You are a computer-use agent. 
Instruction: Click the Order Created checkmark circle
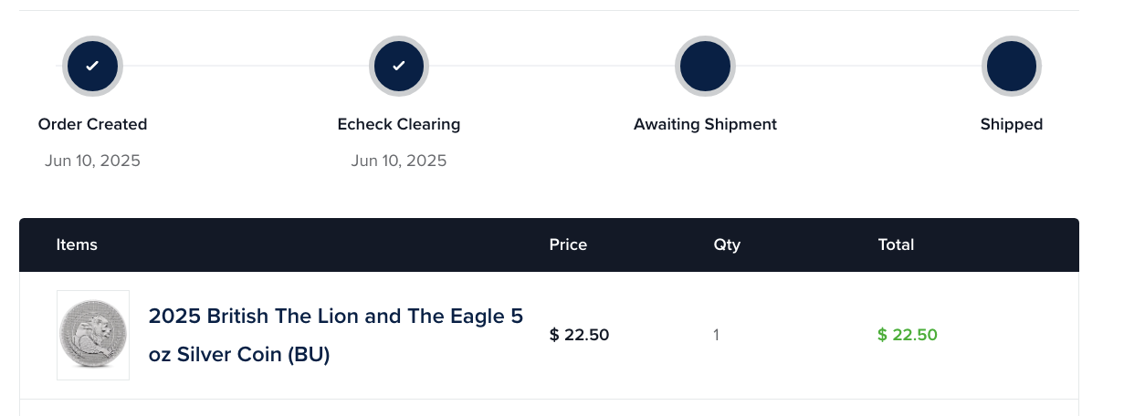click(x=92, y=66)
